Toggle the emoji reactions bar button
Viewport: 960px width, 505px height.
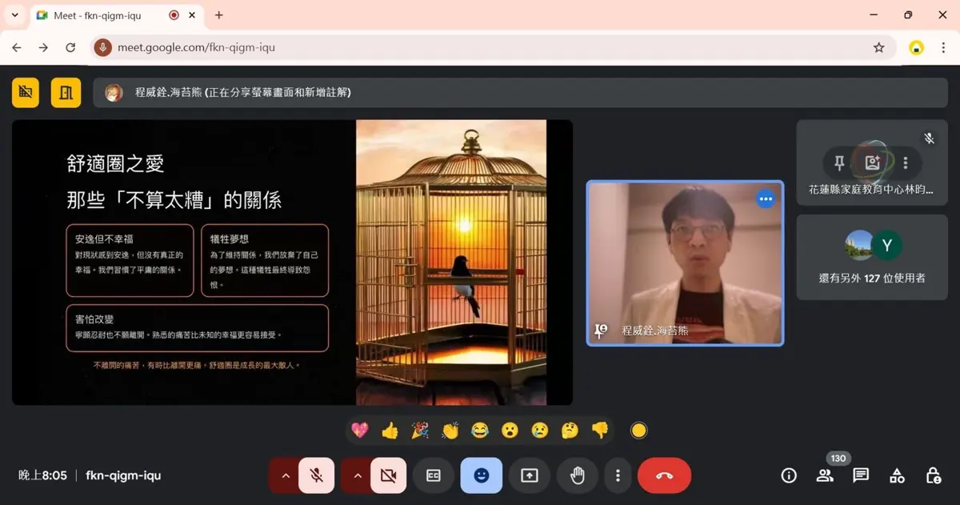click(x=482, y=475)
